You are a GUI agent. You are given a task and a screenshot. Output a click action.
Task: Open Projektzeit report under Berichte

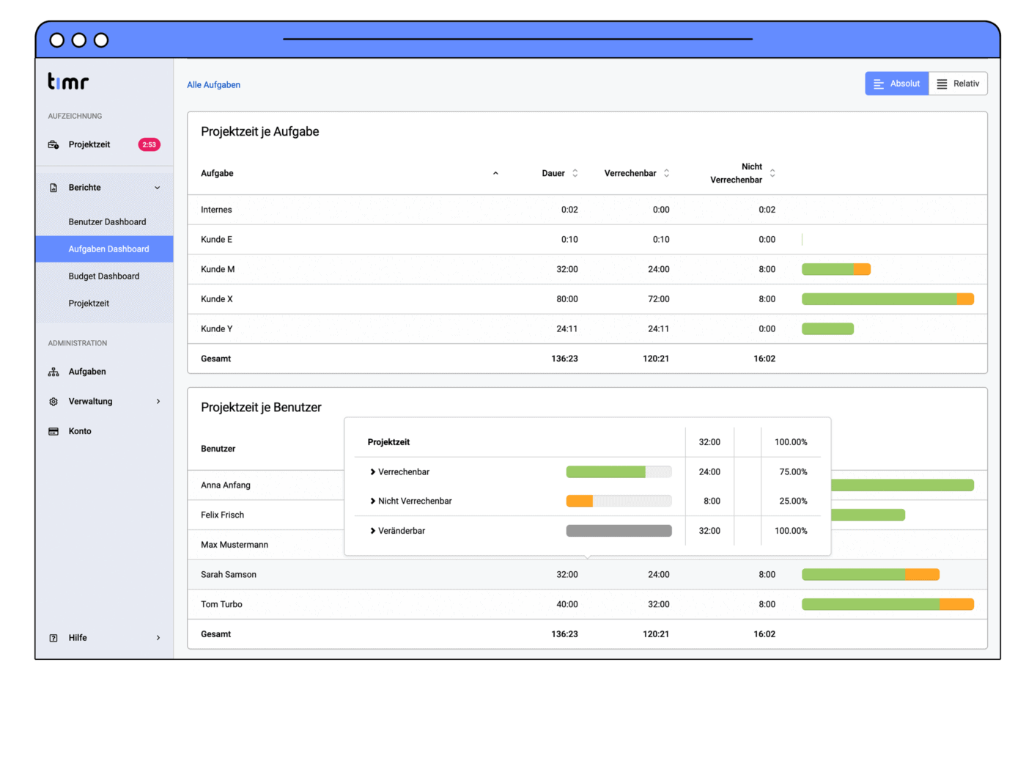(x=89, y=304)
